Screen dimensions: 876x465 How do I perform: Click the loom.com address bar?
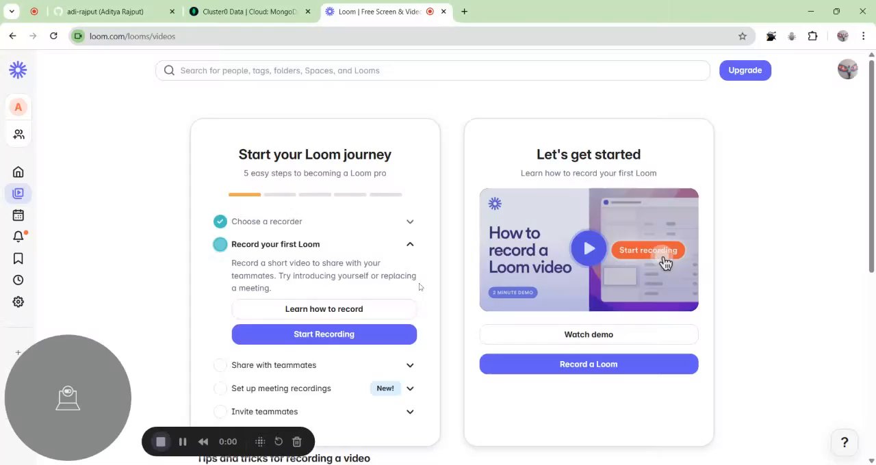[x=411, y=36]
